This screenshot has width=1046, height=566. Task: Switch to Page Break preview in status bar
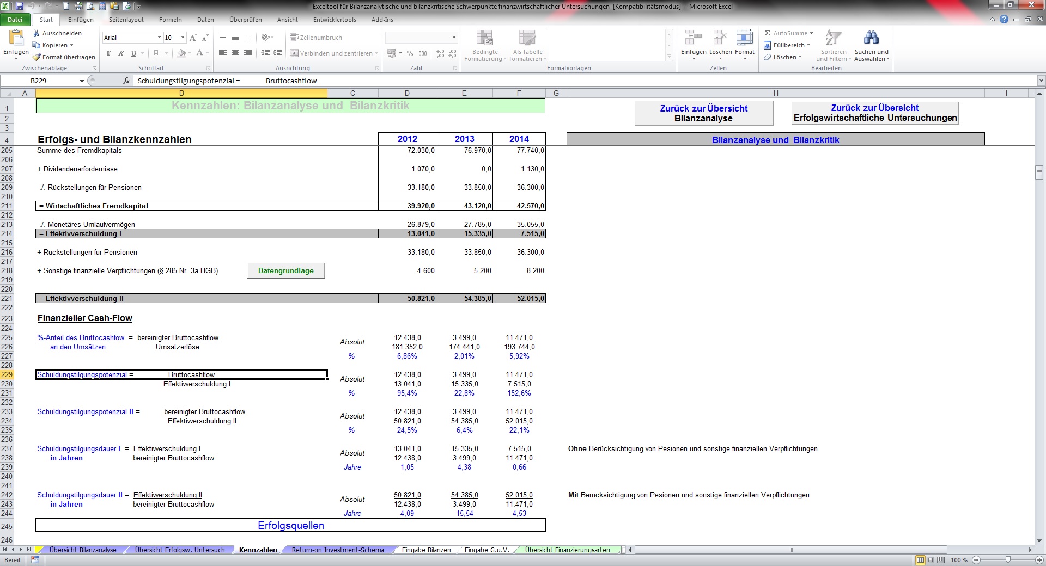[x=941, y=560]
